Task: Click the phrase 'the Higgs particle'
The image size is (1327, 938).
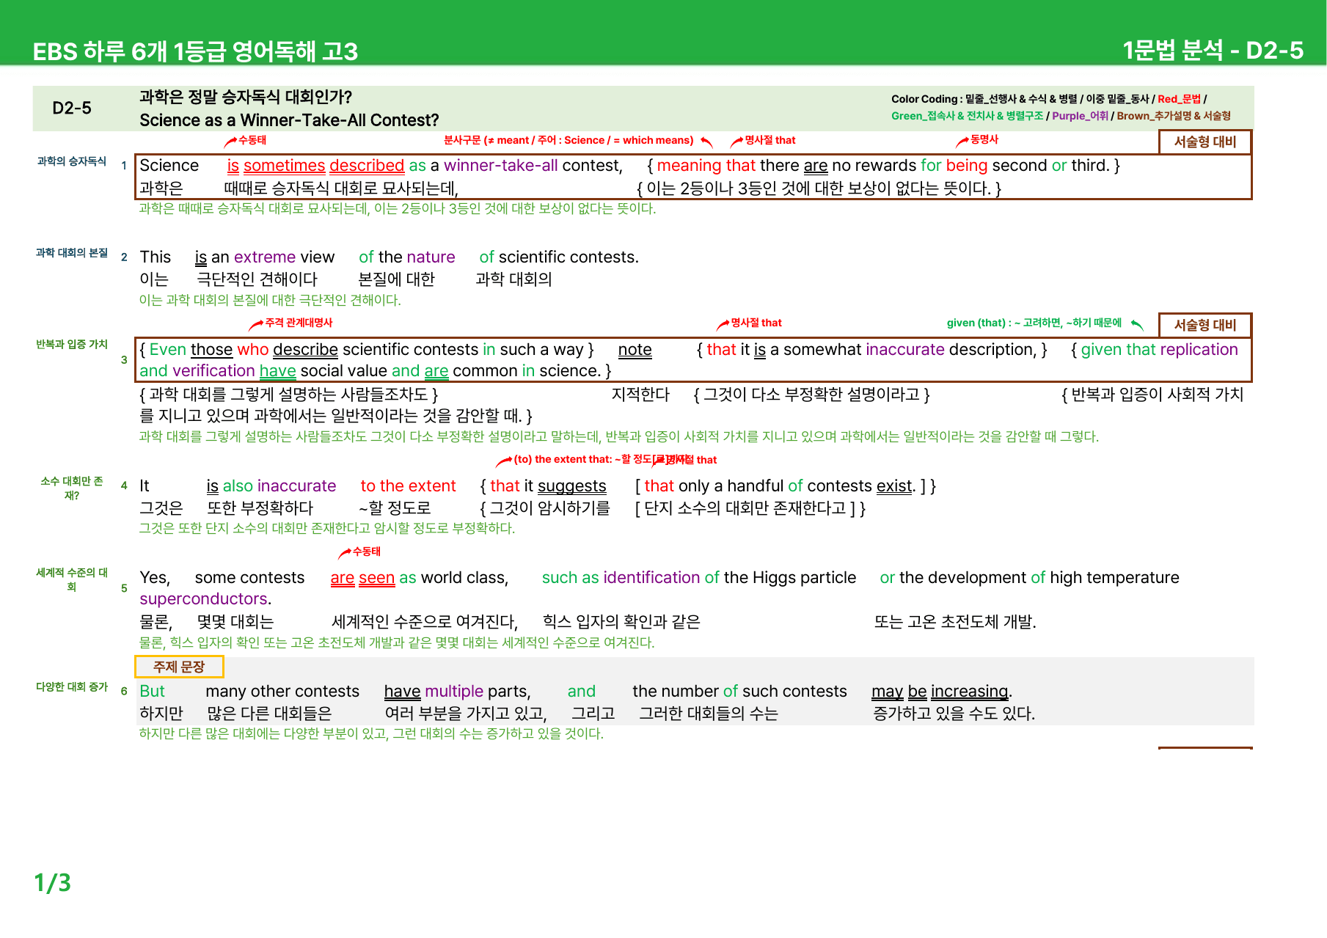Action: click(790, 578)
